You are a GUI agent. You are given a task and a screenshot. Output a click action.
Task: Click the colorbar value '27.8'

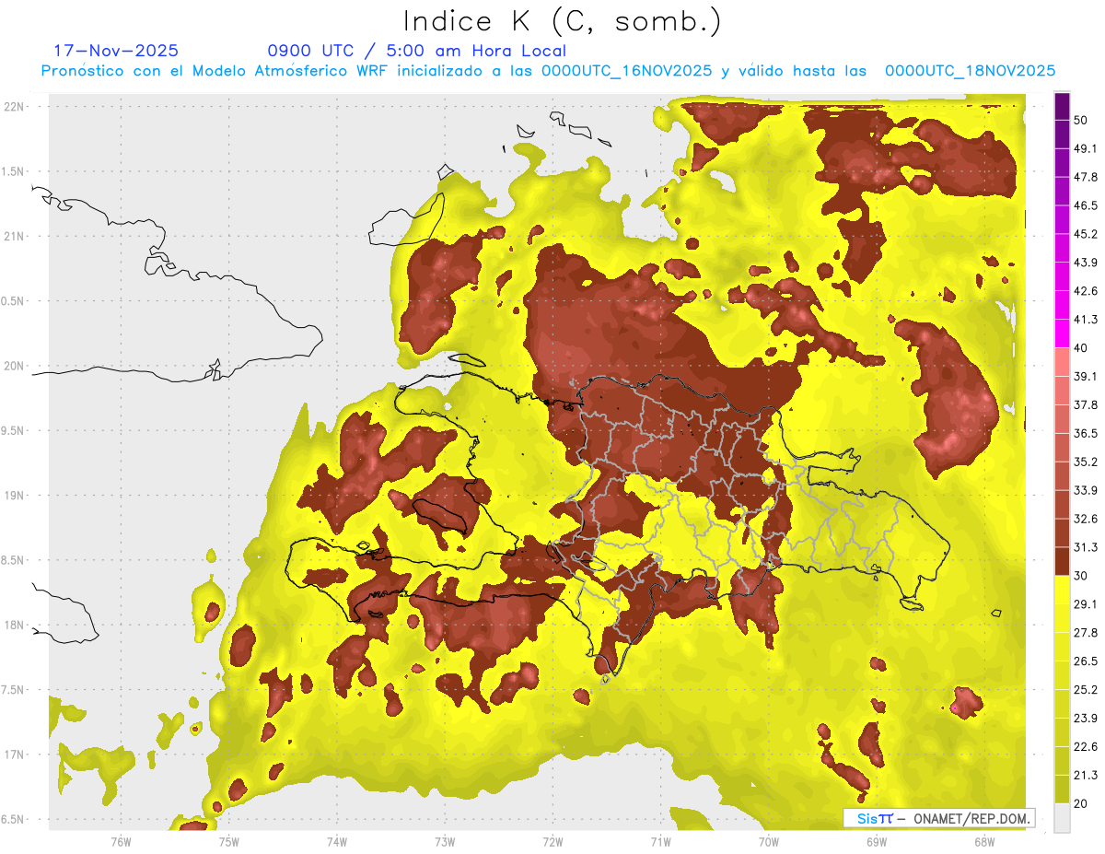click(1086, 633)
